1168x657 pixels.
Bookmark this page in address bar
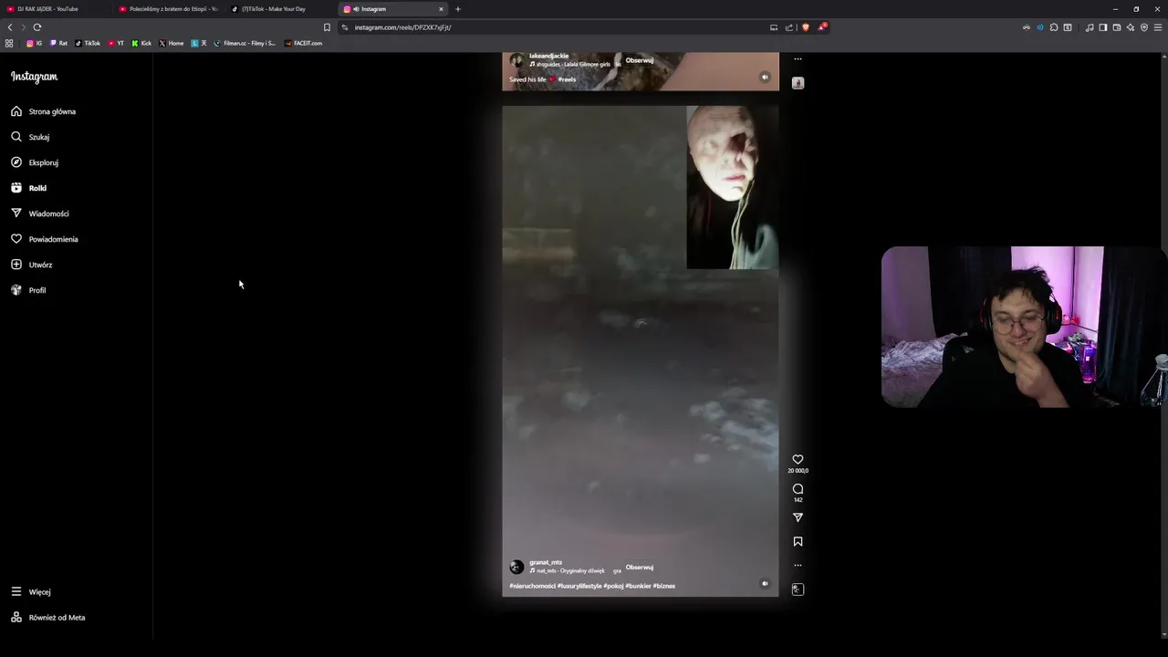pos(327,27)
